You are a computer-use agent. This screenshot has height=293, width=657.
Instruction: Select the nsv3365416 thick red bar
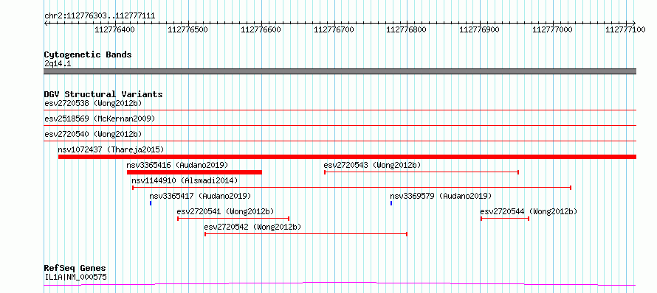point(194,172)
